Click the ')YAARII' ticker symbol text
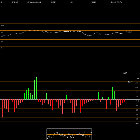The height and width of the screenshot is (140, 140). [93, 2]
